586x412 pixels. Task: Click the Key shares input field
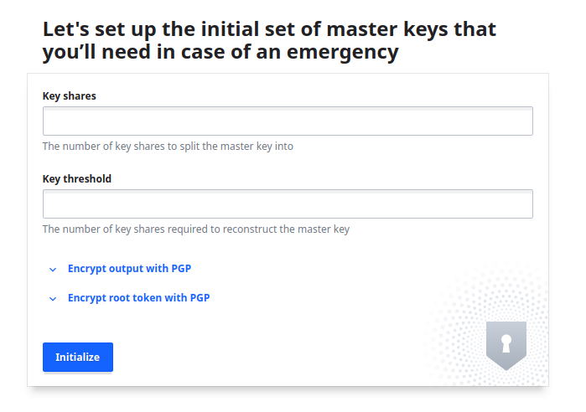coord(288,121)
